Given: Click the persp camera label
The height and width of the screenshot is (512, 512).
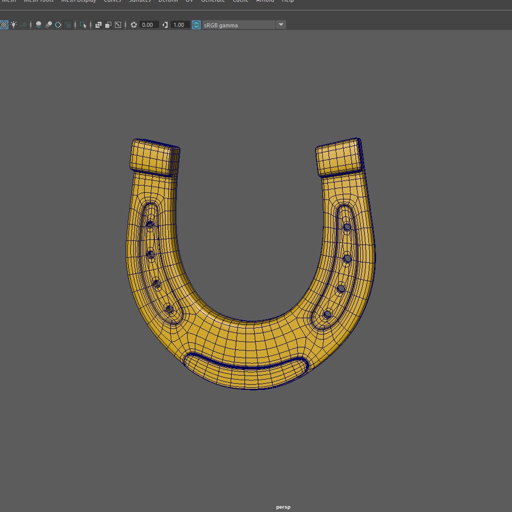Looking at the screenshot, I should point(283,507).
